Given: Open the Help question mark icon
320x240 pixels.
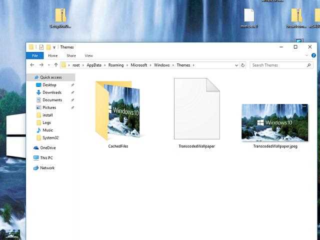Looking at the screenshot, I should pos(313,55).
